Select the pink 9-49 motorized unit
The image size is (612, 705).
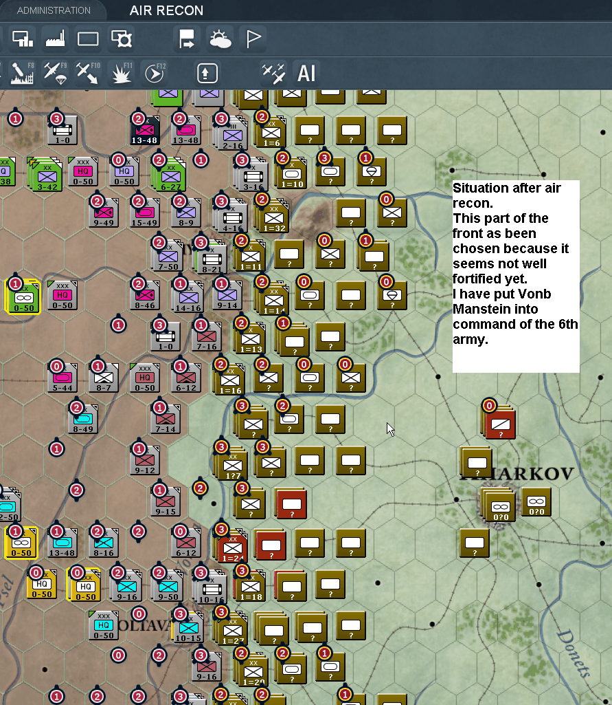coord(104,213)
